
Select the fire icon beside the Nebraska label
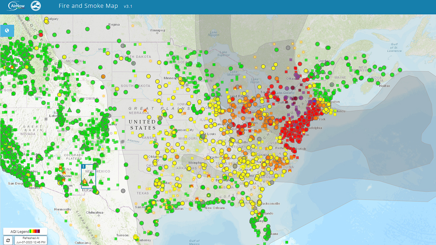145,110
